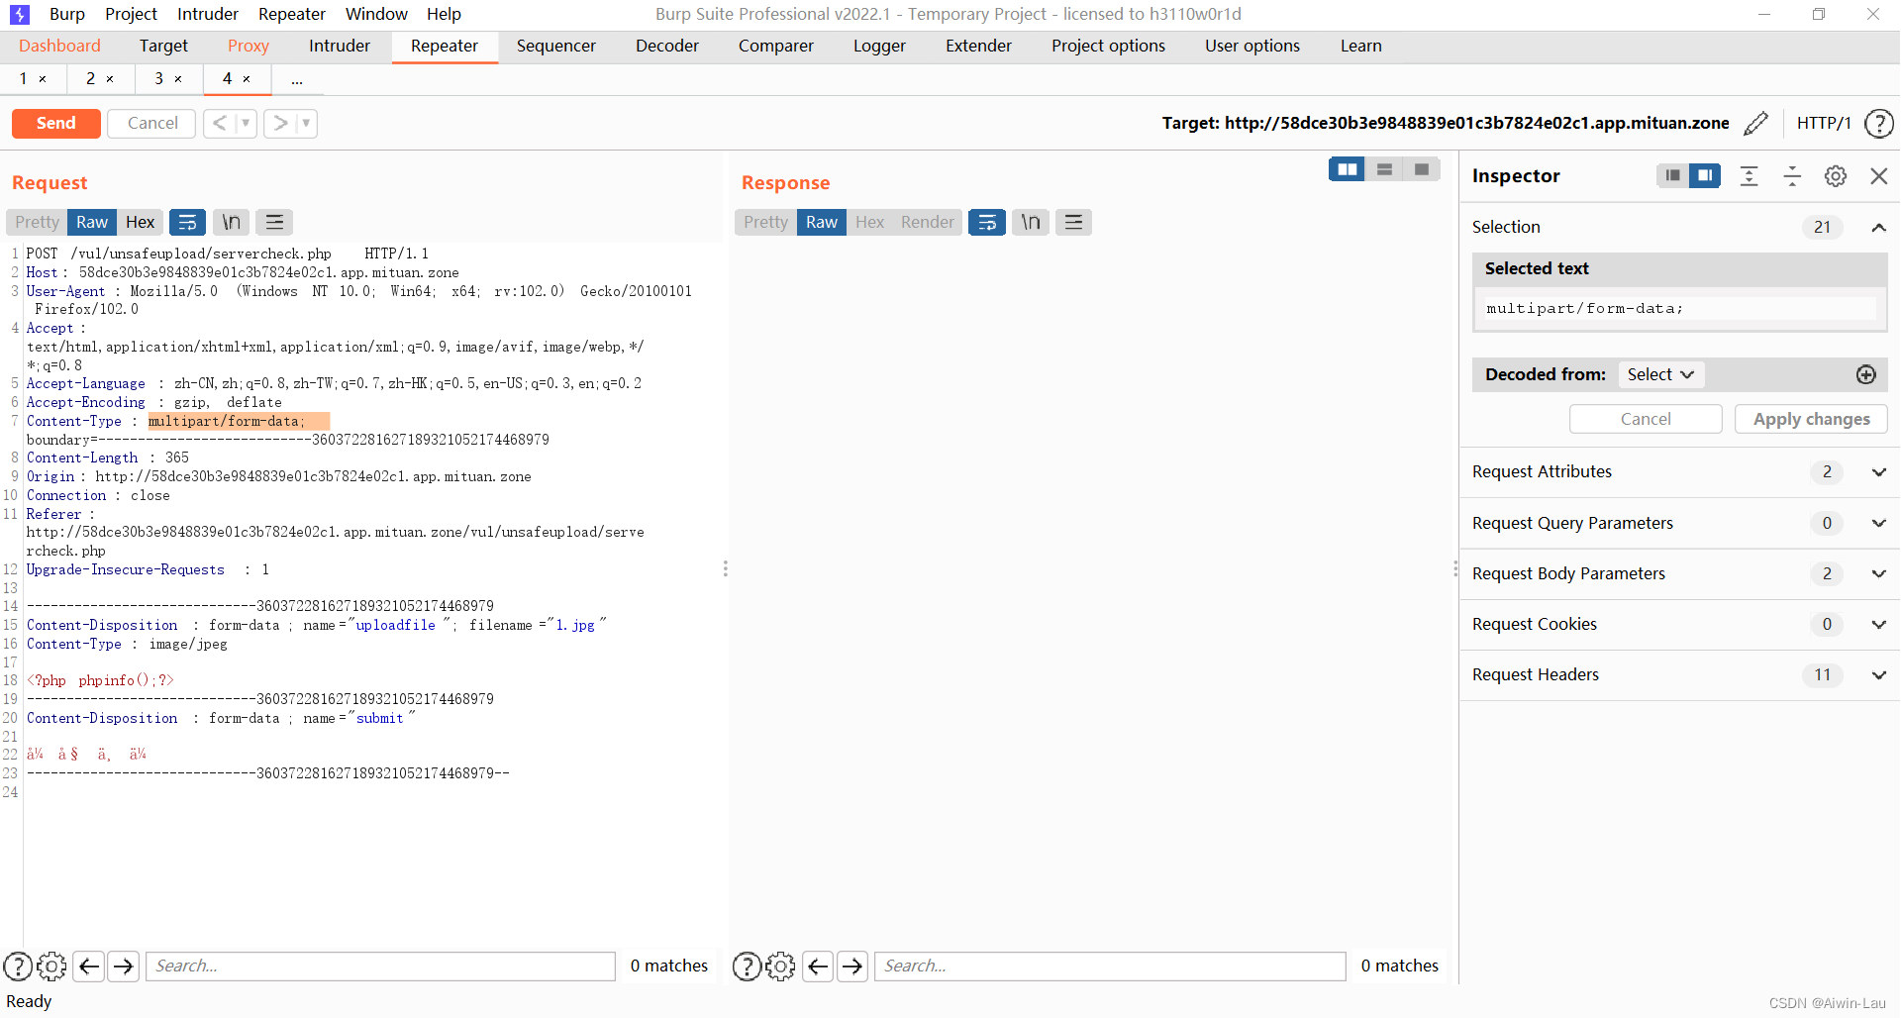
Task: Expand Request Cookies section
Action: point(1878,624)
